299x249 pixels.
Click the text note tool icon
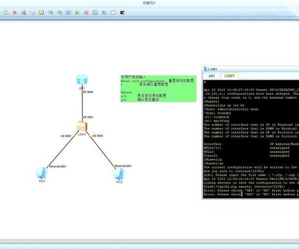[32, 12]
